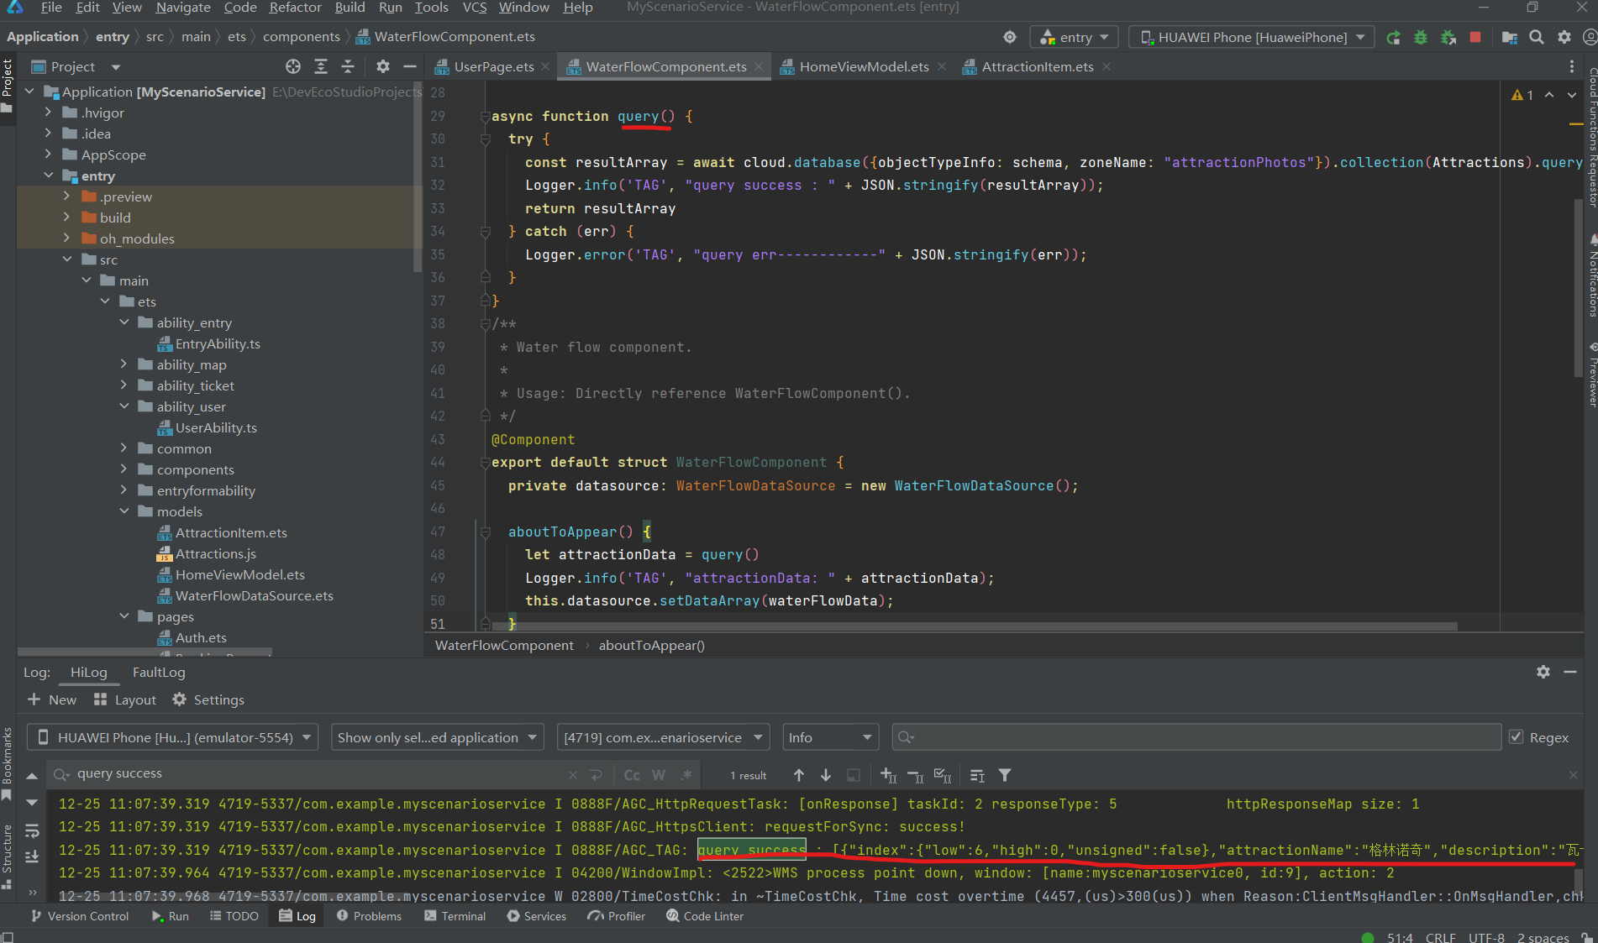
Task: Select Attractions.js in the project tree
Action: [215, 553]
